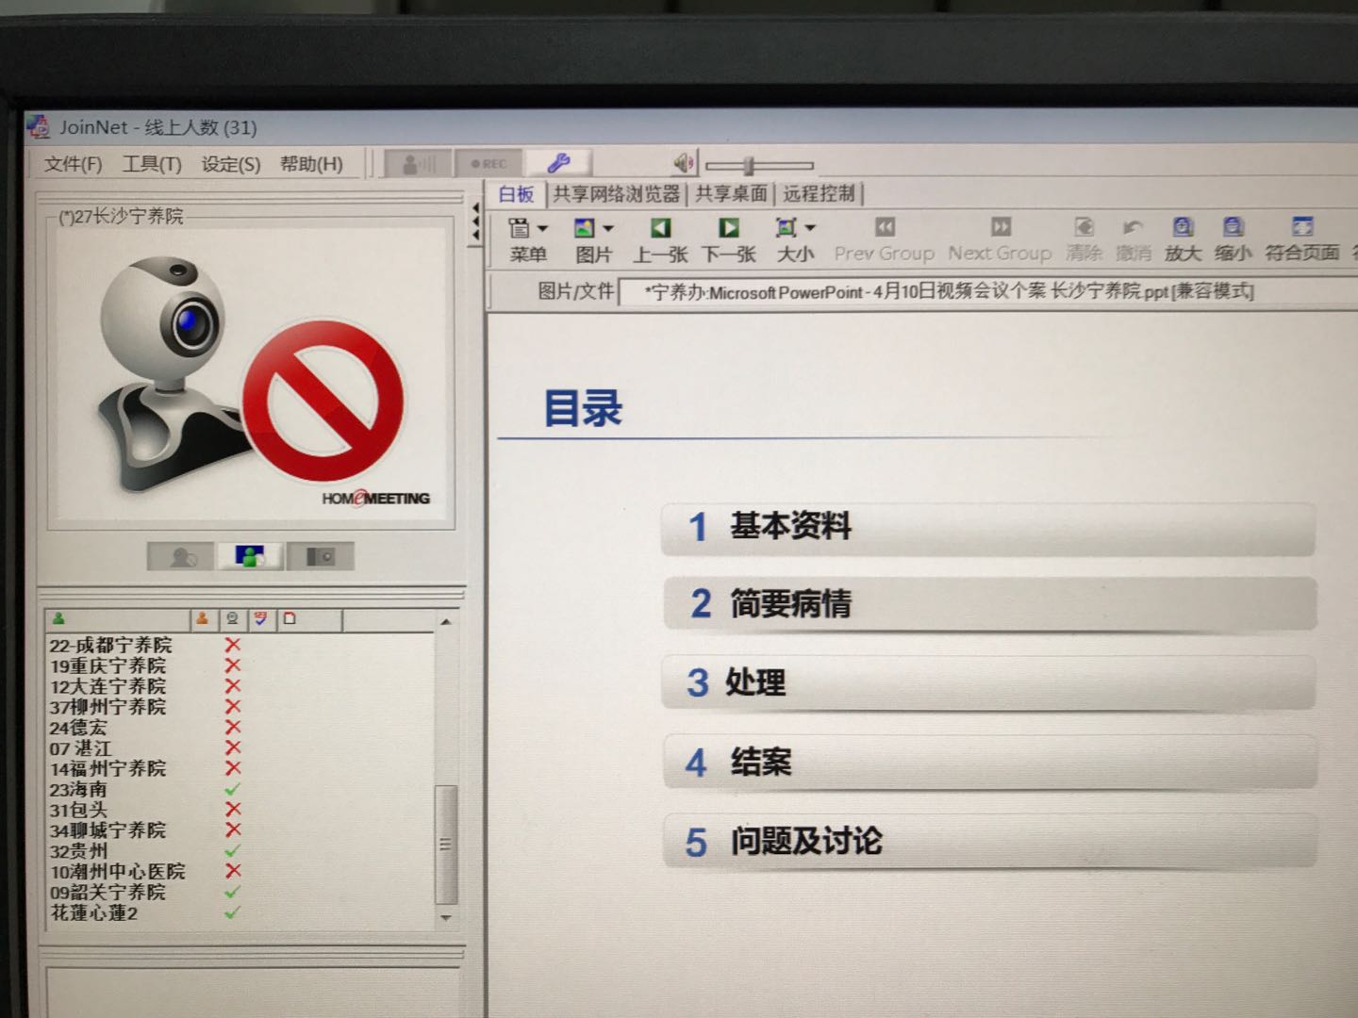Select participant 31包头
The height and width of the screenshot is (1018, 1358).
pos(78,810)
